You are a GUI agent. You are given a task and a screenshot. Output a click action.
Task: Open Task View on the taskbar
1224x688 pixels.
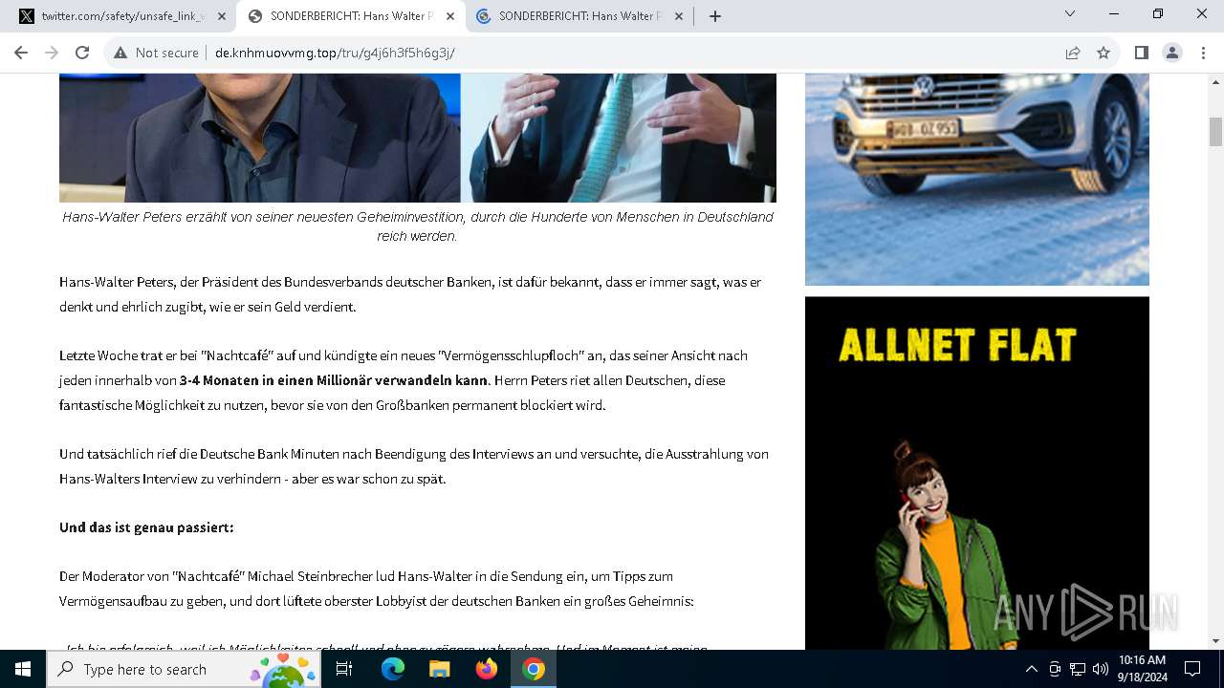coord(344,669)
